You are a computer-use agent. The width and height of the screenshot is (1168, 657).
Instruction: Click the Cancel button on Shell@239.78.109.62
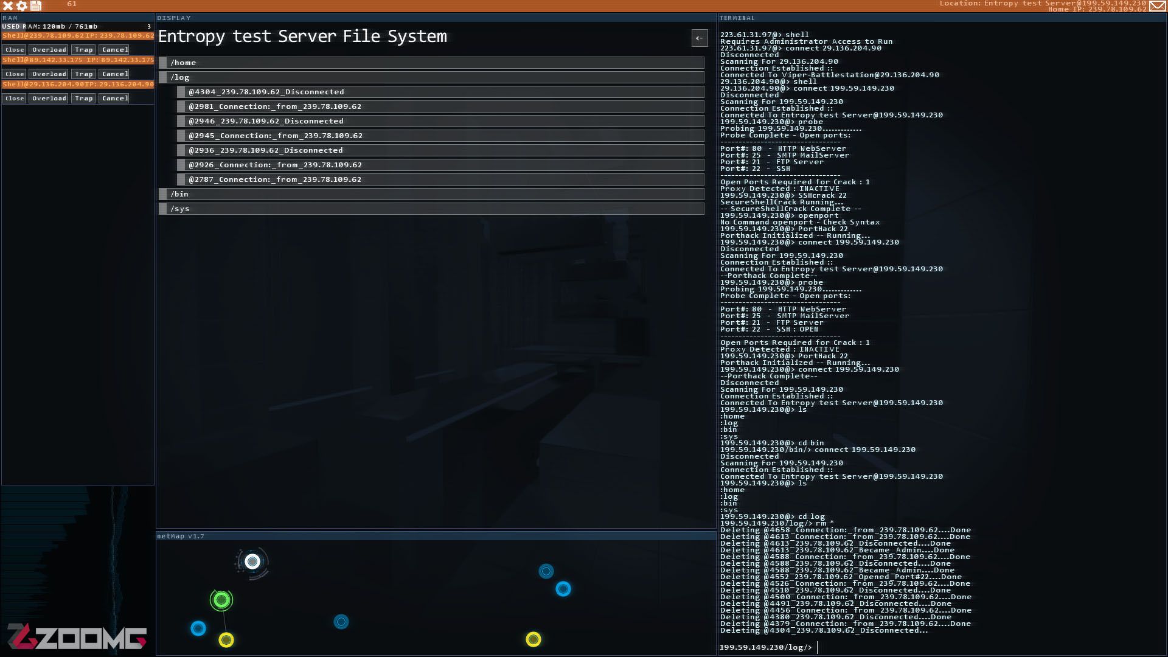pos(115,49)
